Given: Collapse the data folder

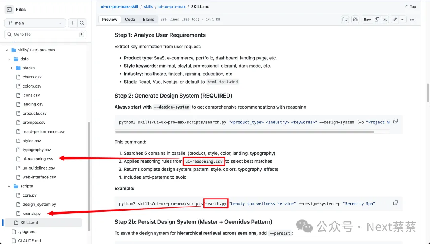Looking at the screenshot, I should click(10, 59).
